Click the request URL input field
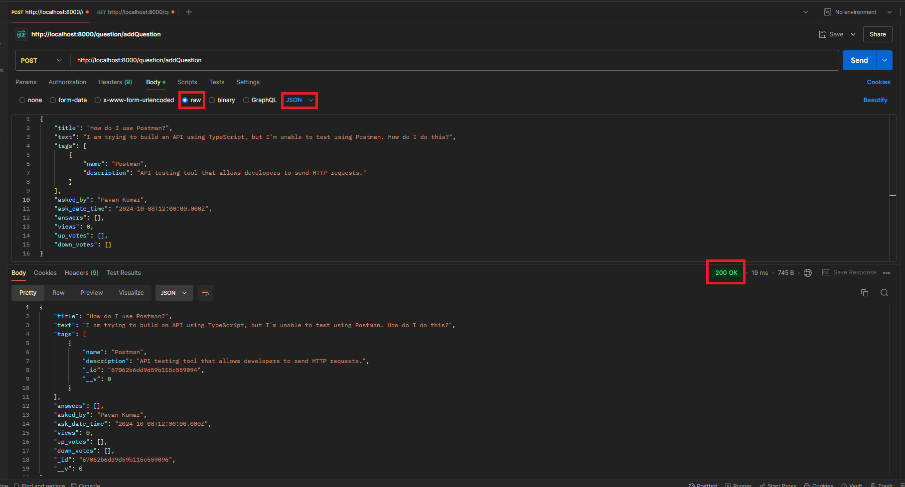Screen dimensions: 905x487 click(449, 60)
